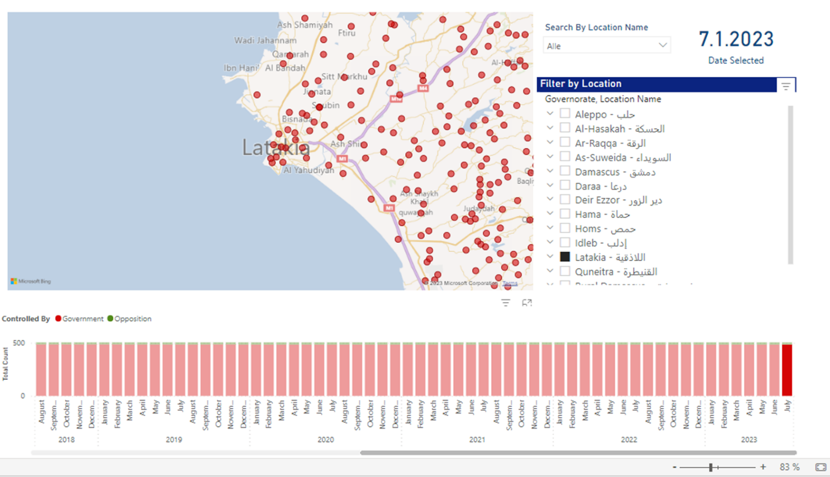Click the chart filter icon above bar chart

pyautogui.click(x=506, y=303)
